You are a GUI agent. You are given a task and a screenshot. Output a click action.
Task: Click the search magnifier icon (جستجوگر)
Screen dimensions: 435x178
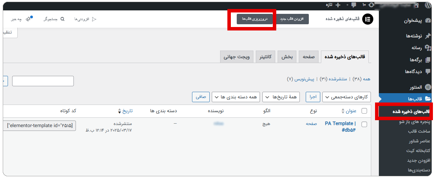(62, 19)
